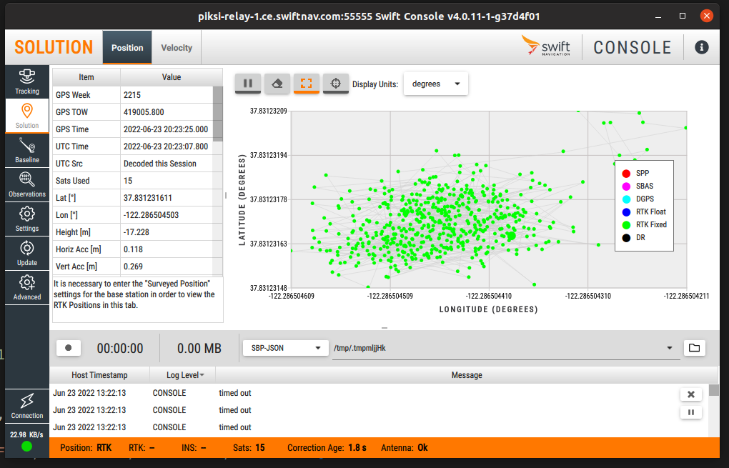Open the Advanced sidebar panel
This screenshot has width=729, height=468.
[x=27, y=288]
